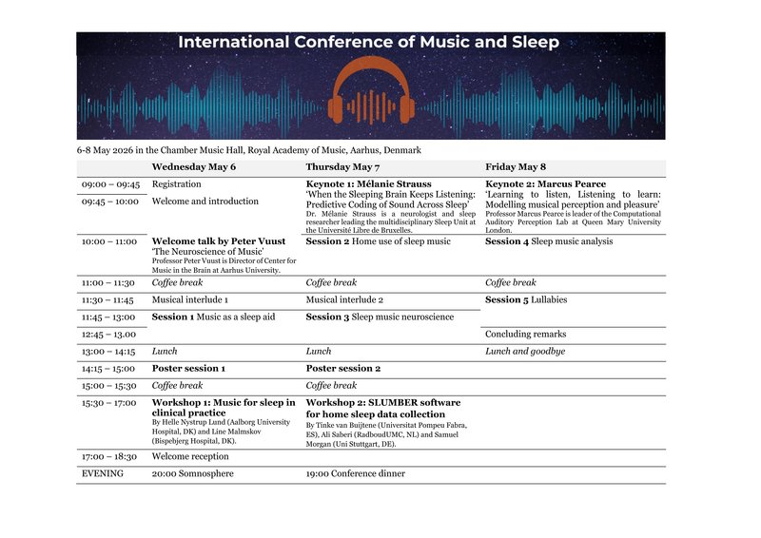The height and width of the screenshot is (538, 761).
Task: Click Keynote 2: Marcus Pearce heading
Action: tap(545, 184)
